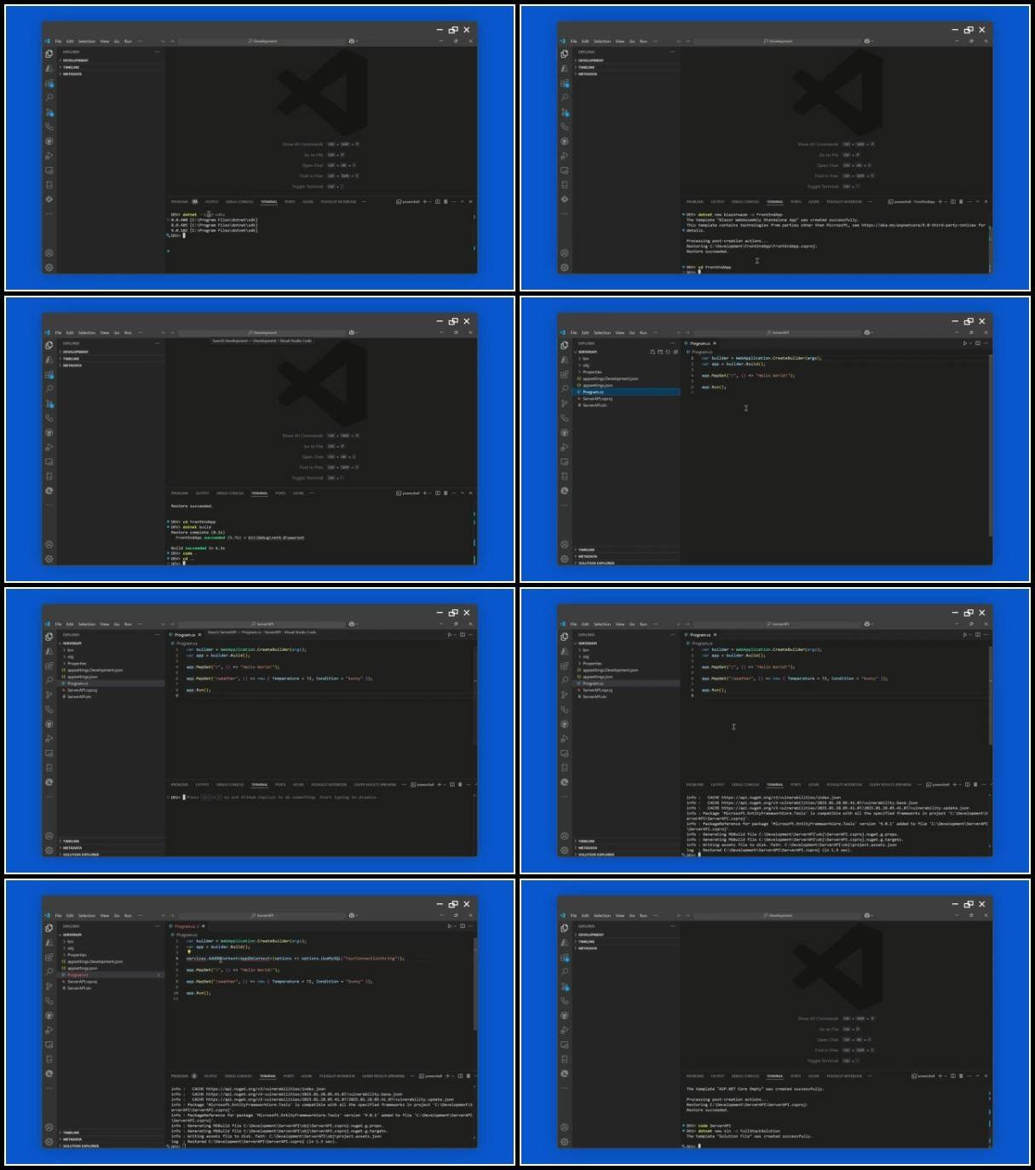The image size is (1035, 1170).
Task: Open DEBUG CONSOLE tab in the blazorwasm FrontEndApp window
Action: point(745,202)
